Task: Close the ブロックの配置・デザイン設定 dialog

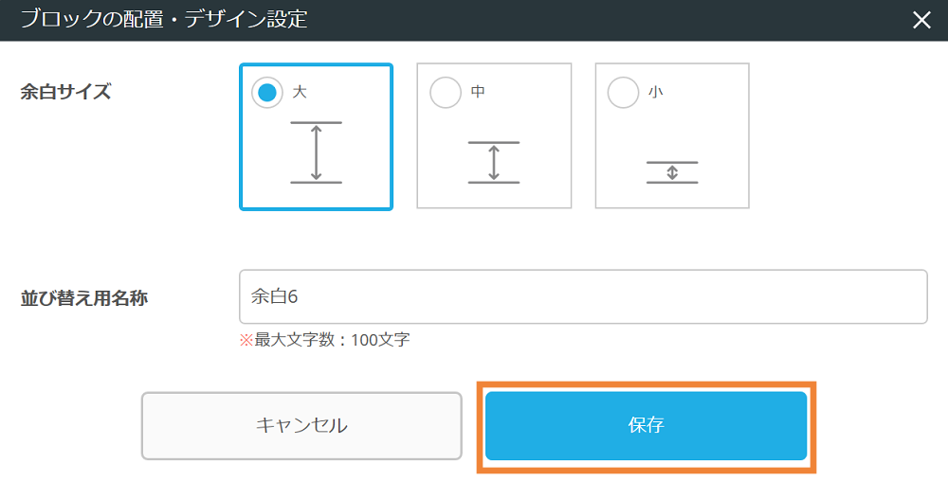Action: 921,21
